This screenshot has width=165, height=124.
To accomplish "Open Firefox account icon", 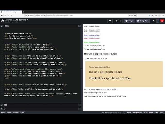I will pos(159,16).
